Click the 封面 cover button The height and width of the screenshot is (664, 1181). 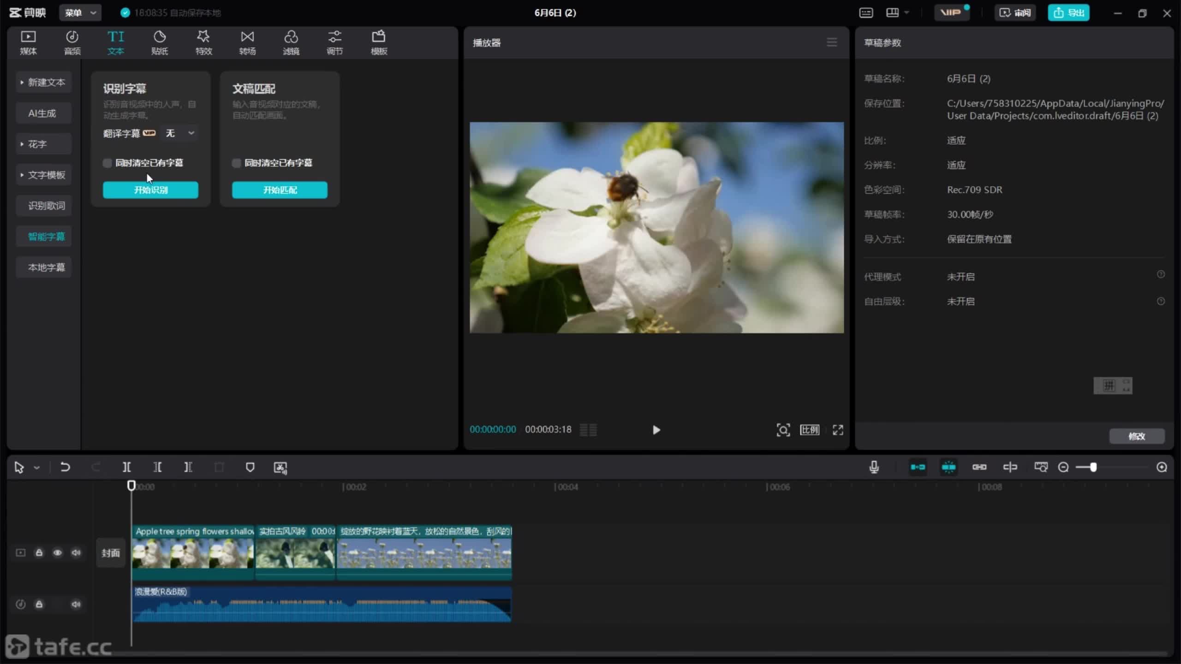pos(111,553)
